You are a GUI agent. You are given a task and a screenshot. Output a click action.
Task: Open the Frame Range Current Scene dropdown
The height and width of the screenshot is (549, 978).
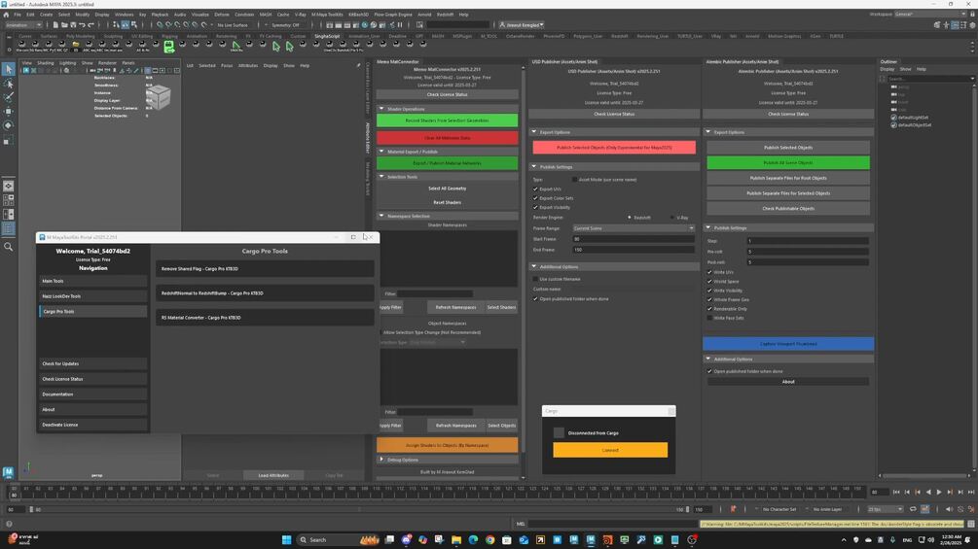click(x=634, y=228)
